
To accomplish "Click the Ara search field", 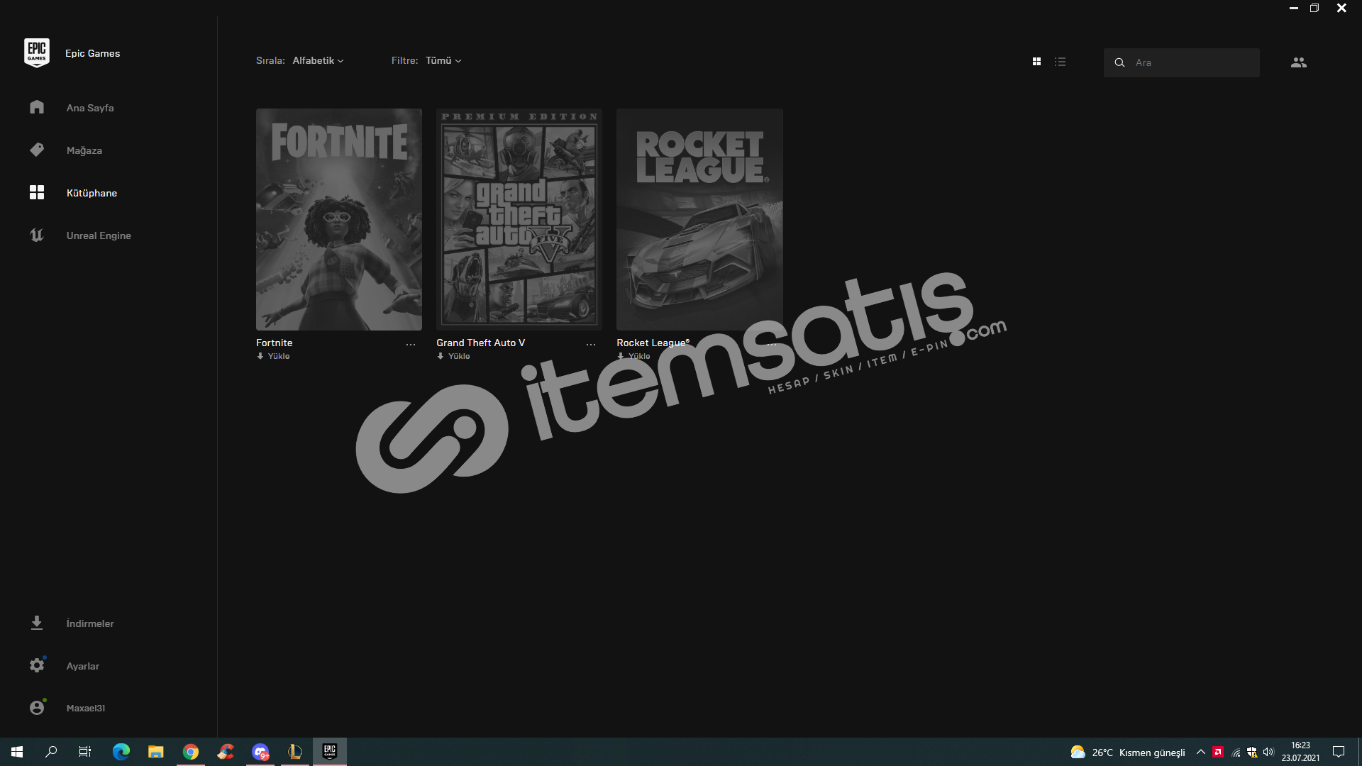I will [1181, 62].
